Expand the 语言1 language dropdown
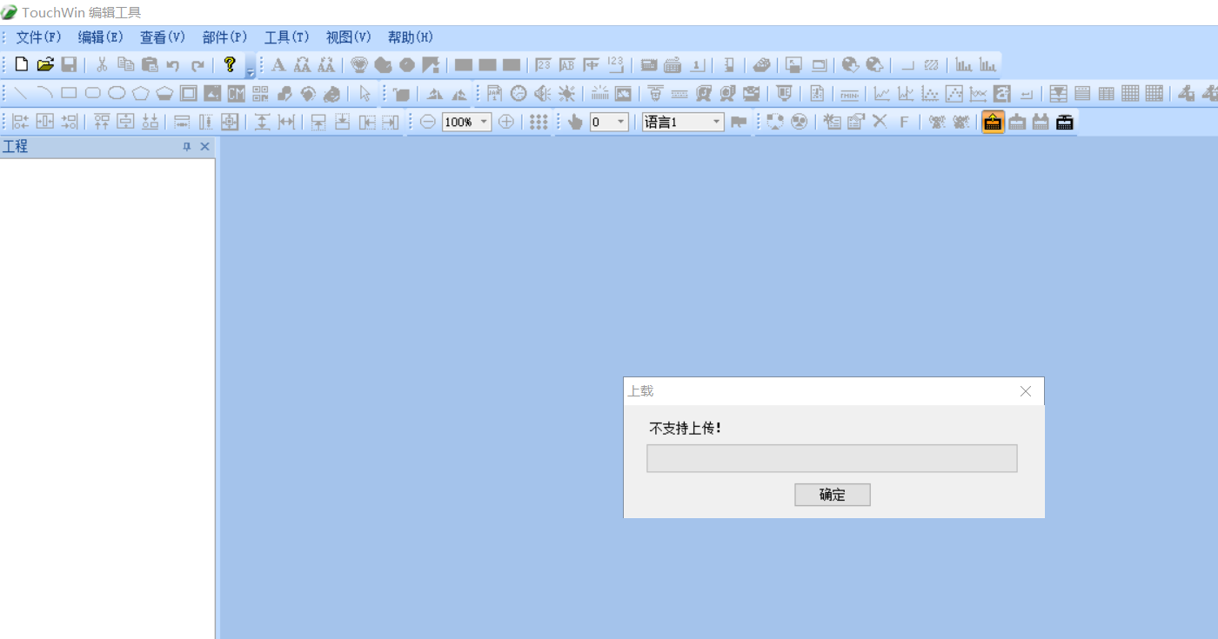Viewport: 1218px width, 639px height. click(717, 123)
